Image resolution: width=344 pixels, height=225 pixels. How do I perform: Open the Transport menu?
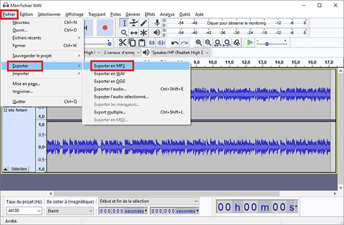(x=97, y=14)
